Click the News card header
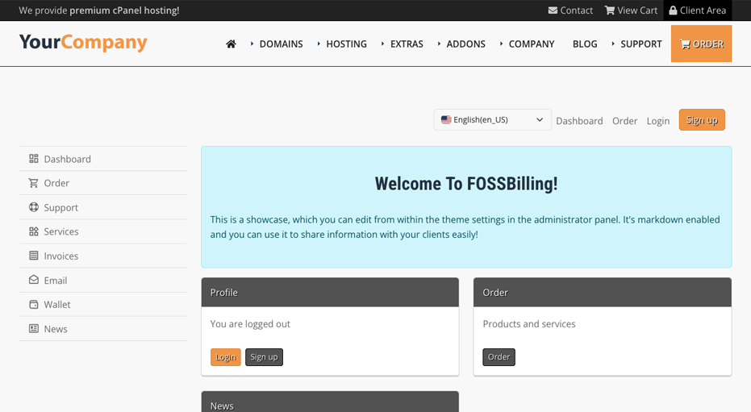Image resolution: width=751 pixels, height=412 pixels. click(330, 402)
